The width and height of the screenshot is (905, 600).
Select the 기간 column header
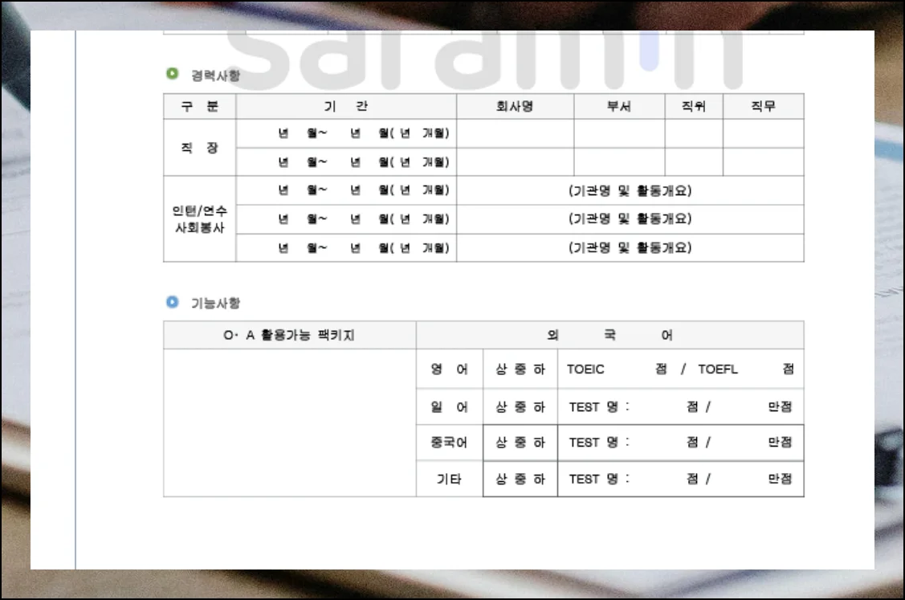pyautogui.click(x=346, y=106)
